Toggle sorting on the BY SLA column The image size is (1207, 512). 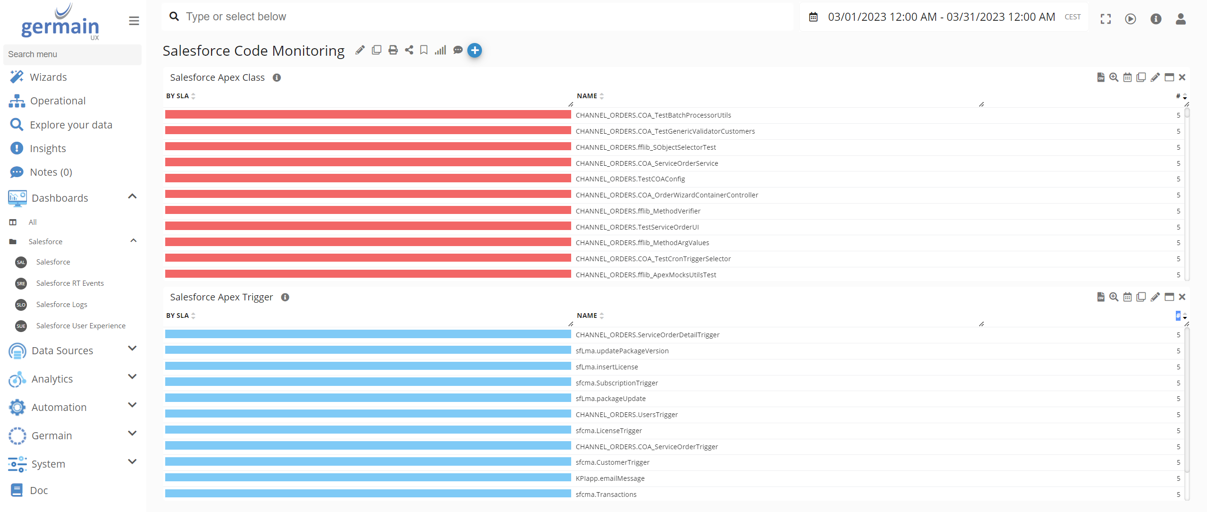193,95
